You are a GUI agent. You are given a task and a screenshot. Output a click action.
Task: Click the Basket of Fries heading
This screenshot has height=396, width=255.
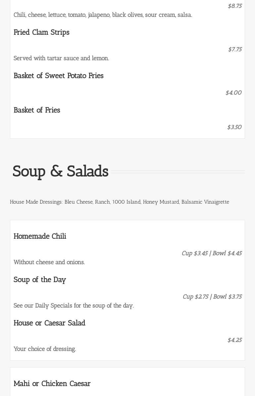click(37, 110)
